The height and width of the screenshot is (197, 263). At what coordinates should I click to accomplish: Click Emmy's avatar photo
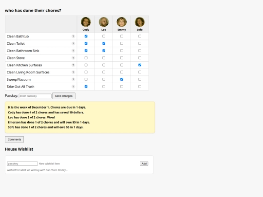[x=122, y=22]
